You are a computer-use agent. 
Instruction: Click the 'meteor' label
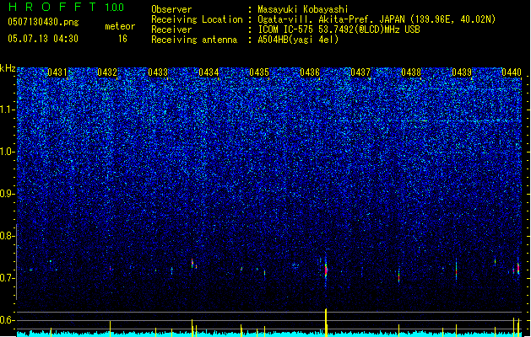(120, 26)
